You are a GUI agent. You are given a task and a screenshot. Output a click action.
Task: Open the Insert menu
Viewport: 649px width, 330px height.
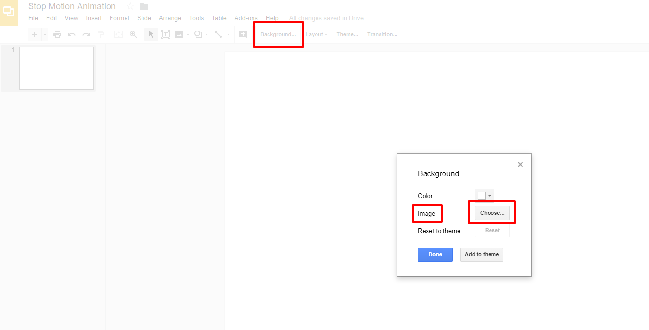tap(94, 18)
